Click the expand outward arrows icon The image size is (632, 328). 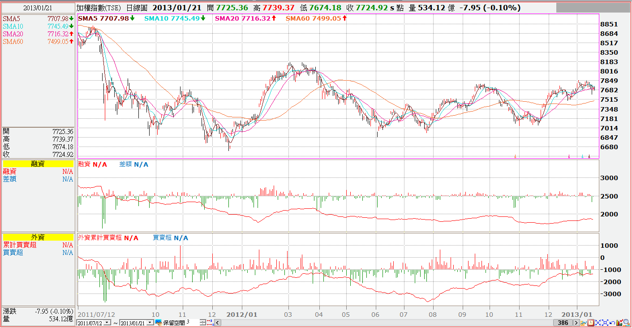pos(604,323)
